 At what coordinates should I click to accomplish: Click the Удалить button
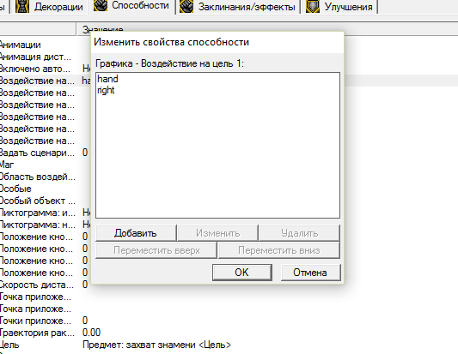pyautogui.click(x=299, y=233)
